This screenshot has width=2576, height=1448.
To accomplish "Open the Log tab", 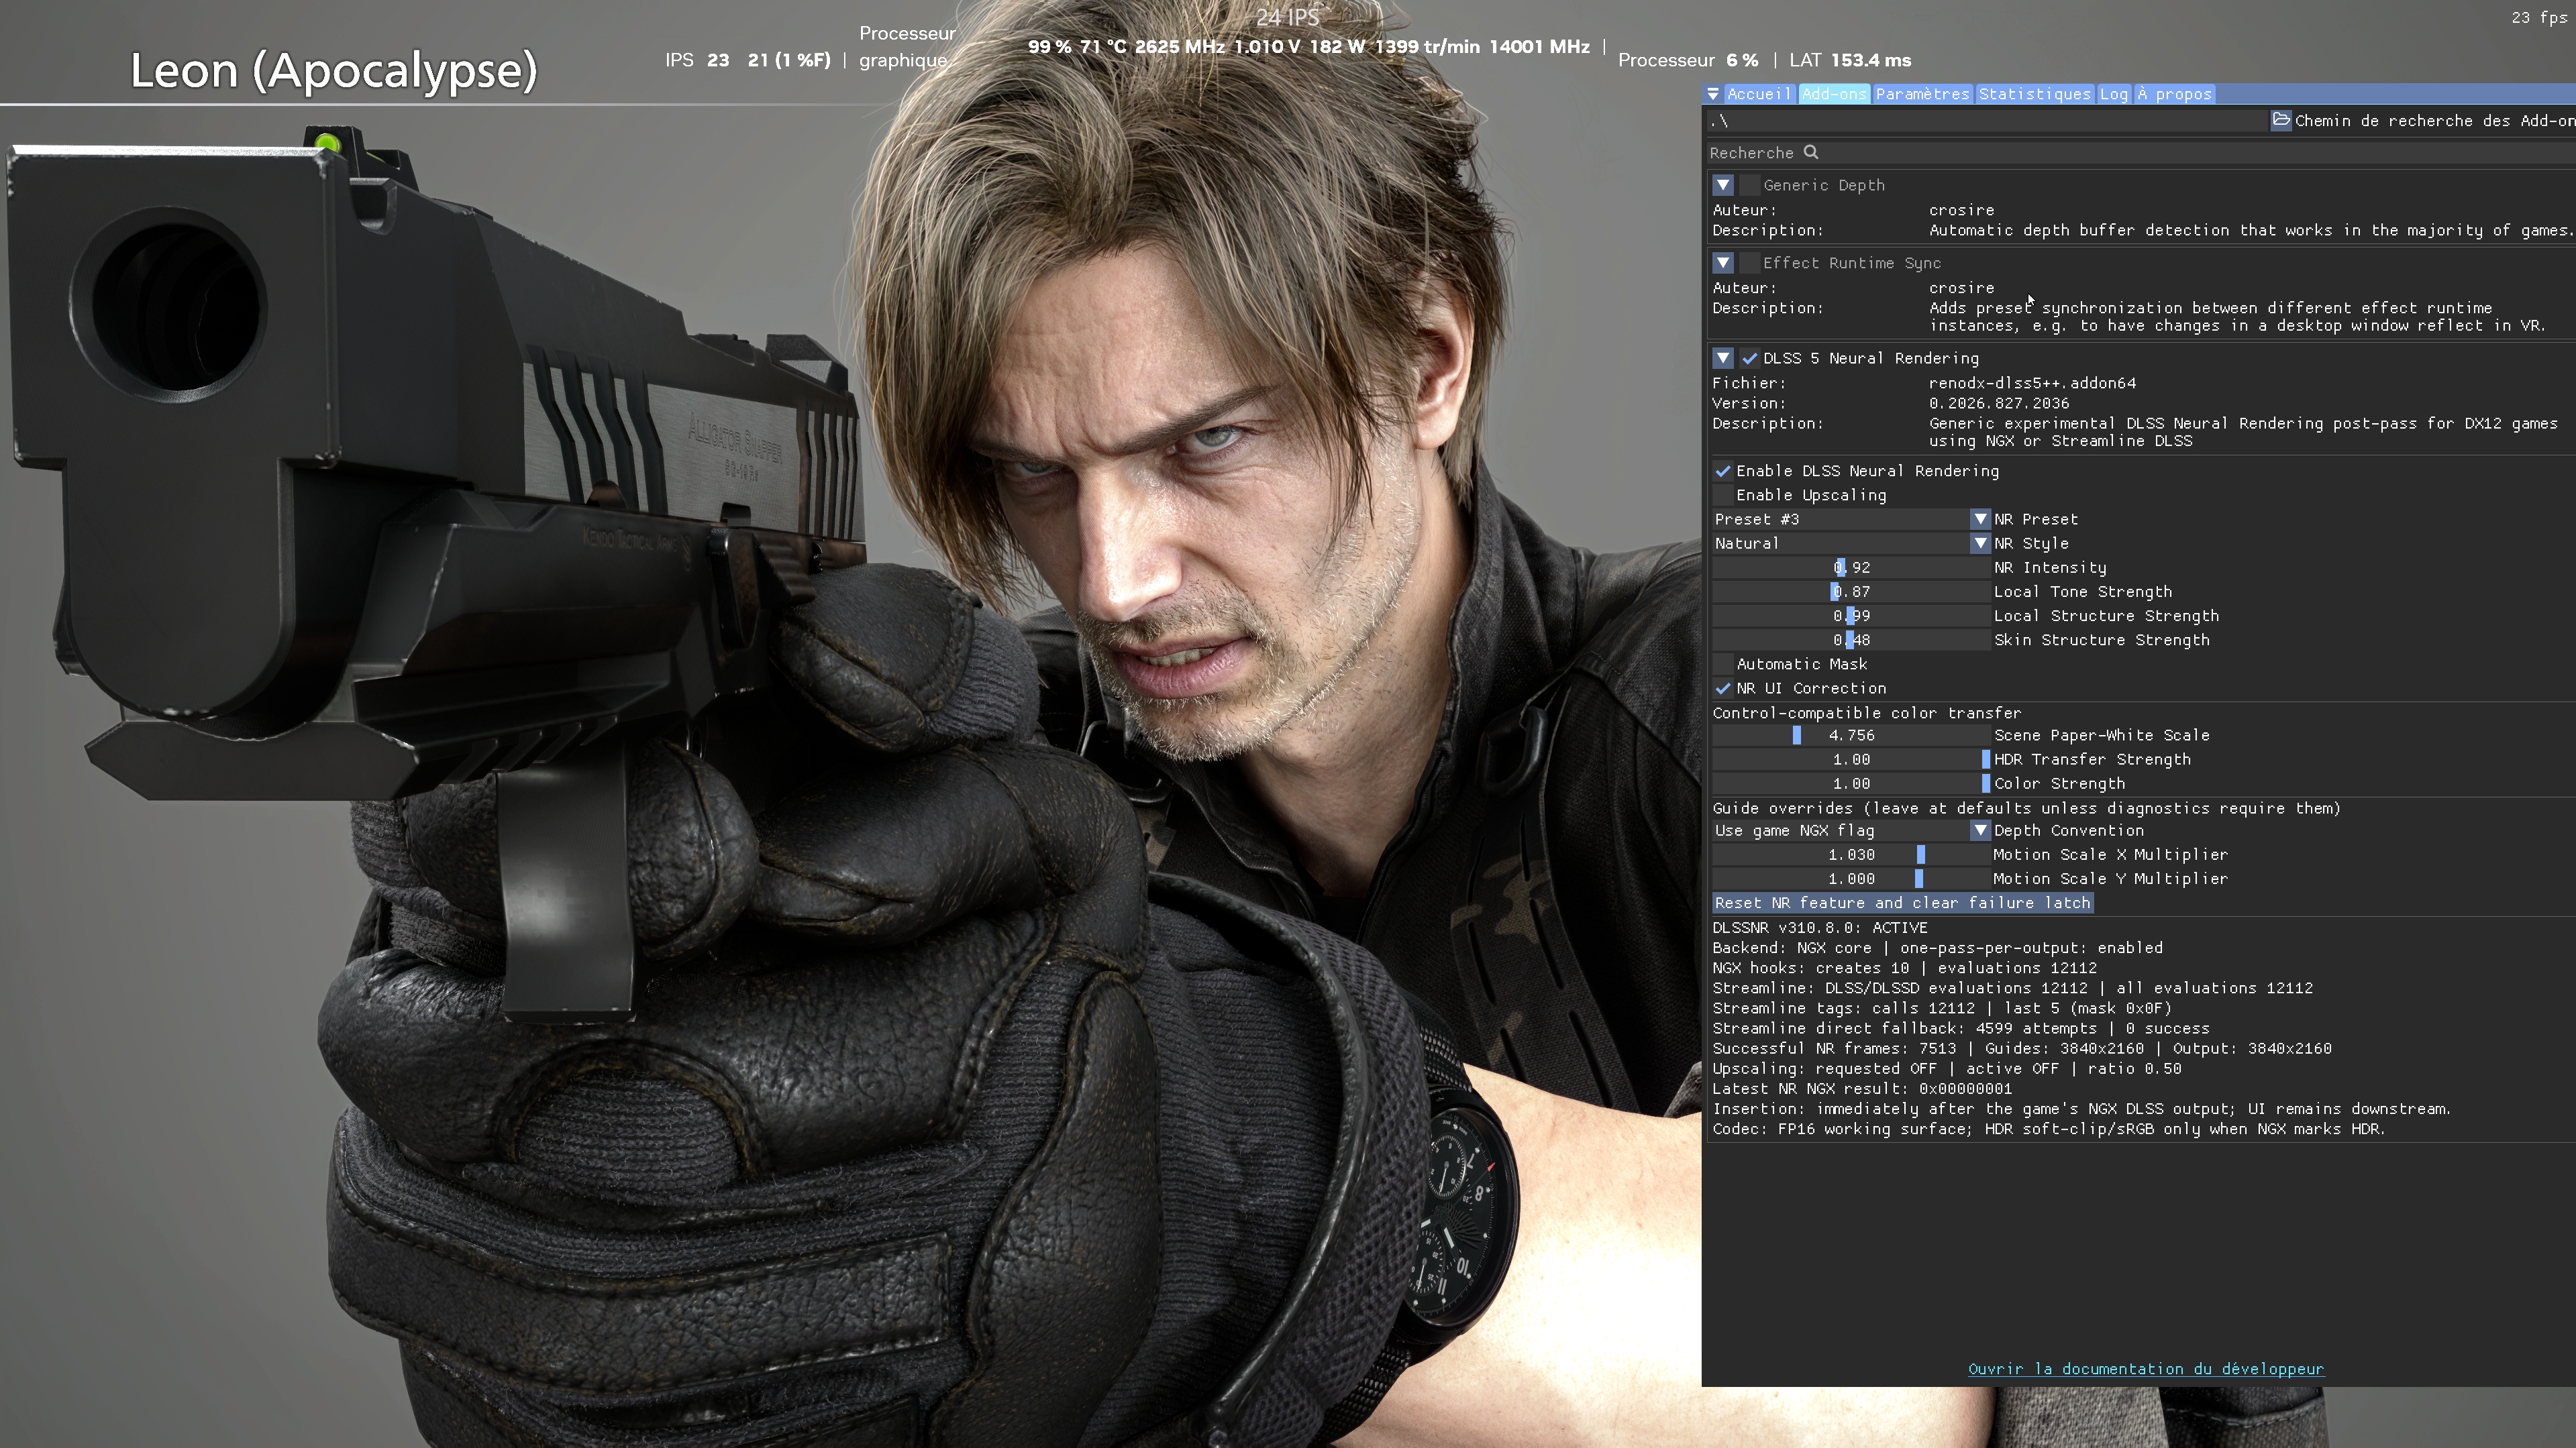I will 2113,94.
